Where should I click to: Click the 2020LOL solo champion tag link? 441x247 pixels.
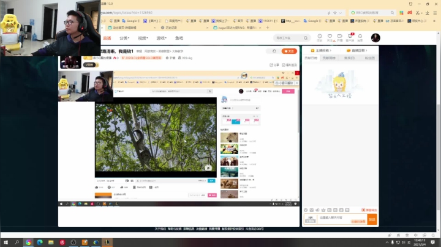141,58
